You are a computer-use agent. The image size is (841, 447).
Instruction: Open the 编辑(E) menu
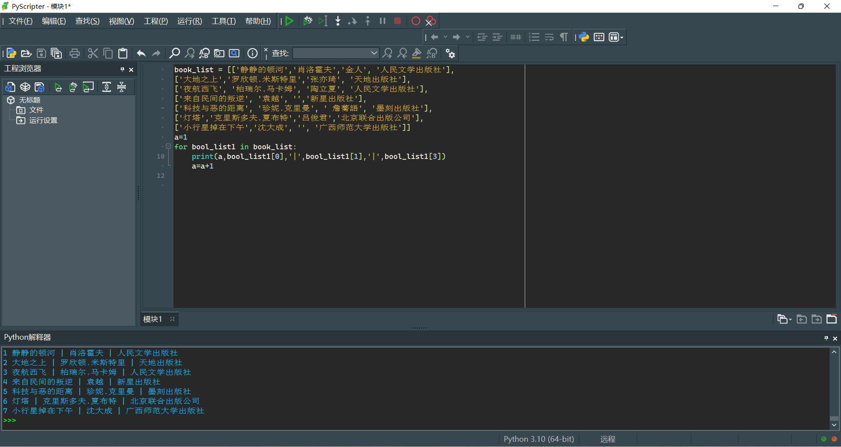click(54, 21)
